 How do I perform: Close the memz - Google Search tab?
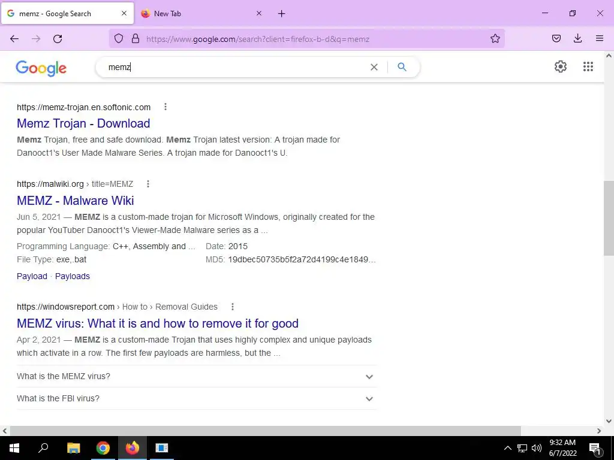[124, 13]
